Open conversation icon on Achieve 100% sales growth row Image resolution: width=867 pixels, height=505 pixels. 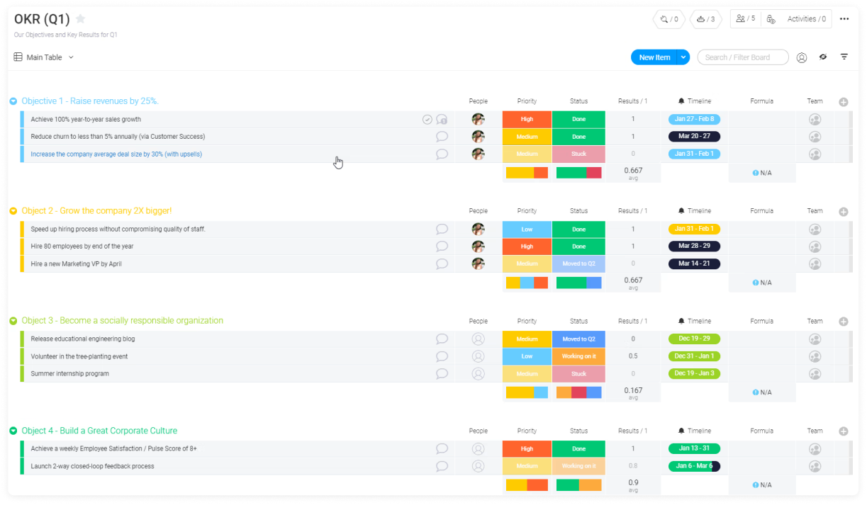pos(442,120)
